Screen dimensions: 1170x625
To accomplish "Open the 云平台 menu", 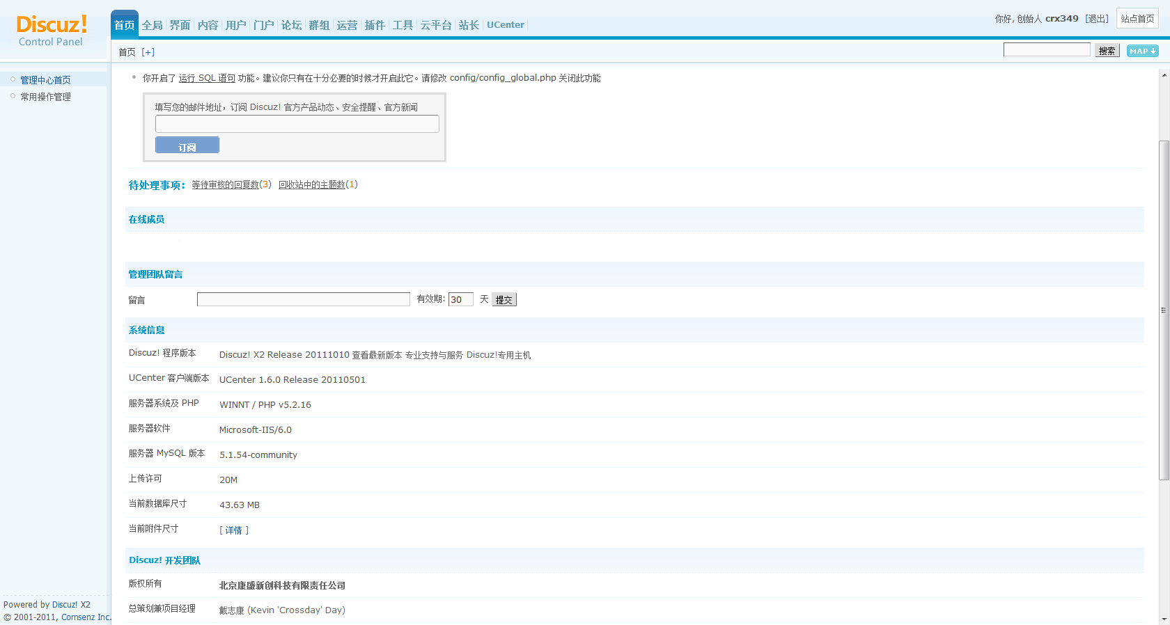I will [x=436, y=25].
